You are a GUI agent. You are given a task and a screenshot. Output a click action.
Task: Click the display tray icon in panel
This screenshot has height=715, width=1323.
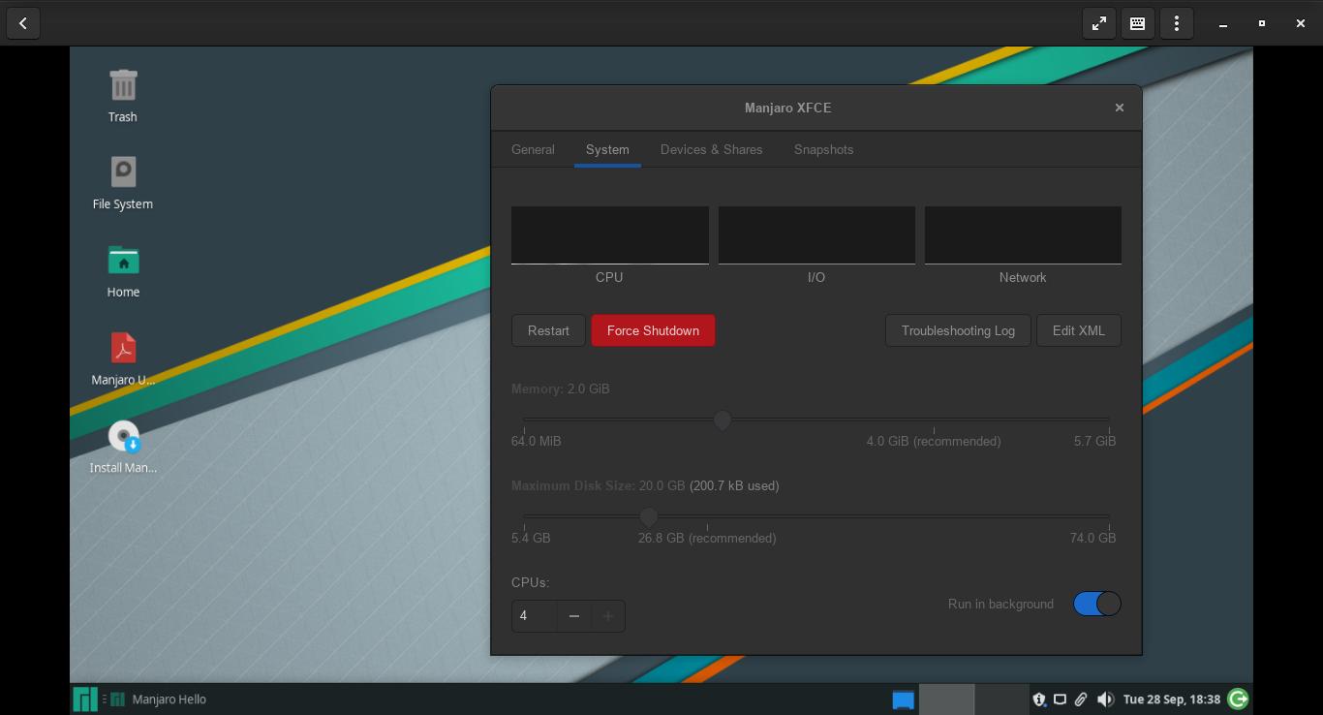tap(1060, 699)
